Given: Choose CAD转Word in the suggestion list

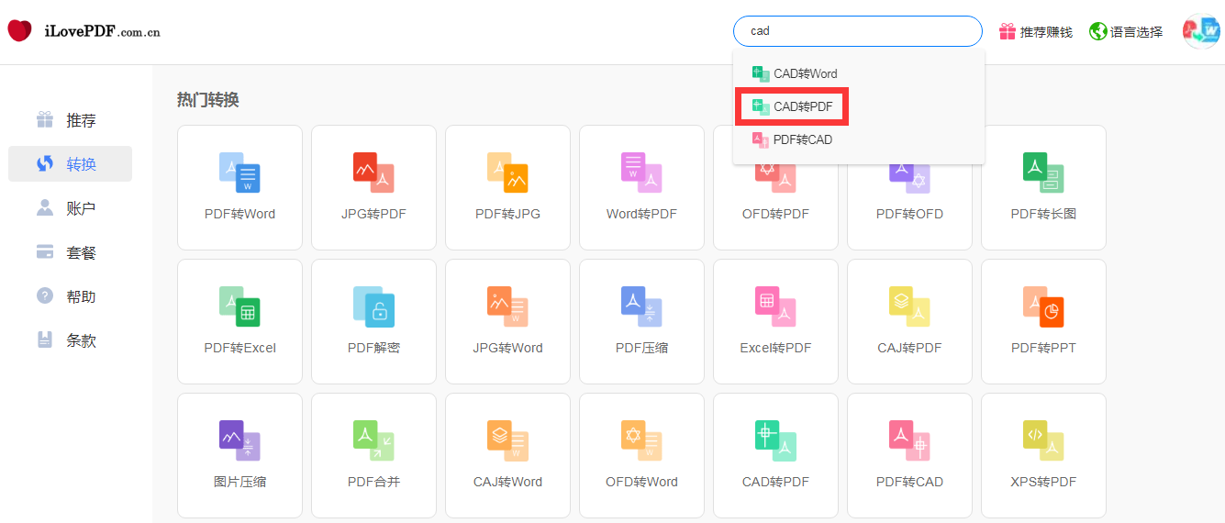Looking at the screenshot, I should click(795, 73).
